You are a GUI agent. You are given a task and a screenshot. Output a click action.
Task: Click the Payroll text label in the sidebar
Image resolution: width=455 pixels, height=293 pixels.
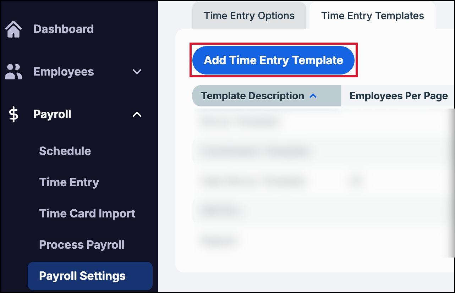point(52,114)
